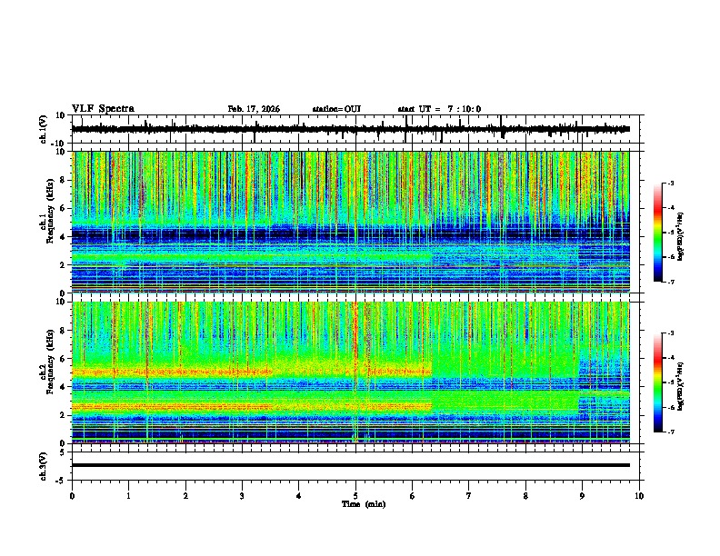
Task: Click the ch.2 color scale log(PSD) label
Action: pos(681,386)
